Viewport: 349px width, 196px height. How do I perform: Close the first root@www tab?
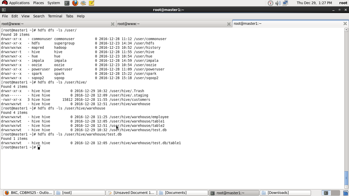coord(112,24)
